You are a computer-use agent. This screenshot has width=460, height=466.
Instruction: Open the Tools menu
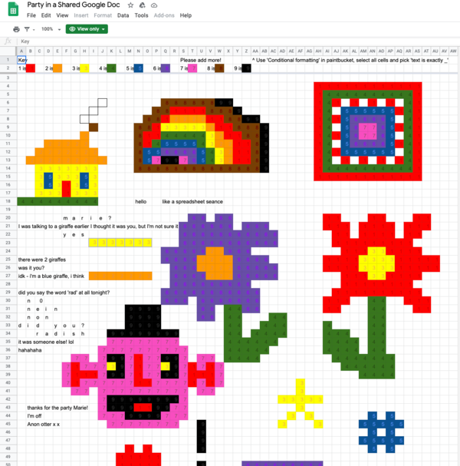pyautogui.click(x=141, y=15)
